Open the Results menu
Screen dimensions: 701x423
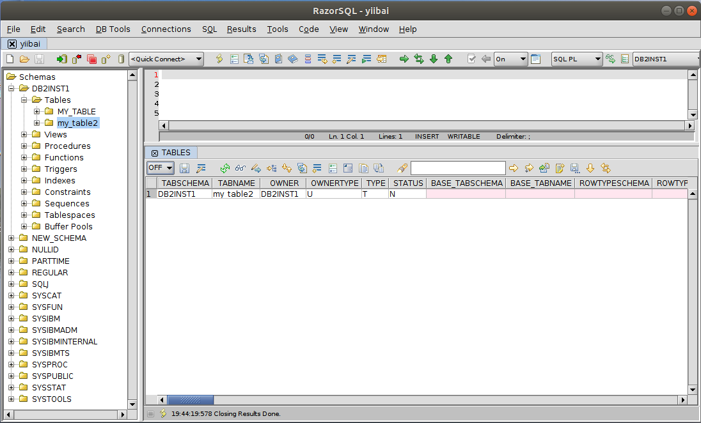tap(241, 29)
